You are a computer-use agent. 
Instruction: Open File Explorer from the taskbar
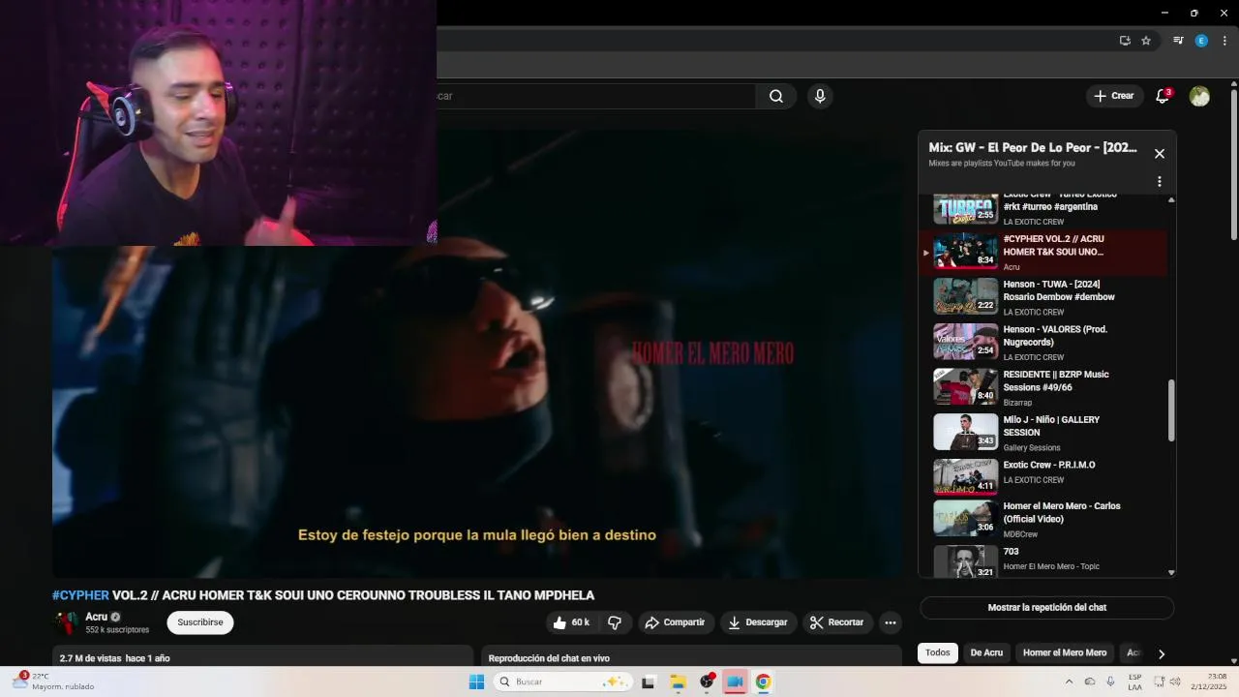coord(678,682)
